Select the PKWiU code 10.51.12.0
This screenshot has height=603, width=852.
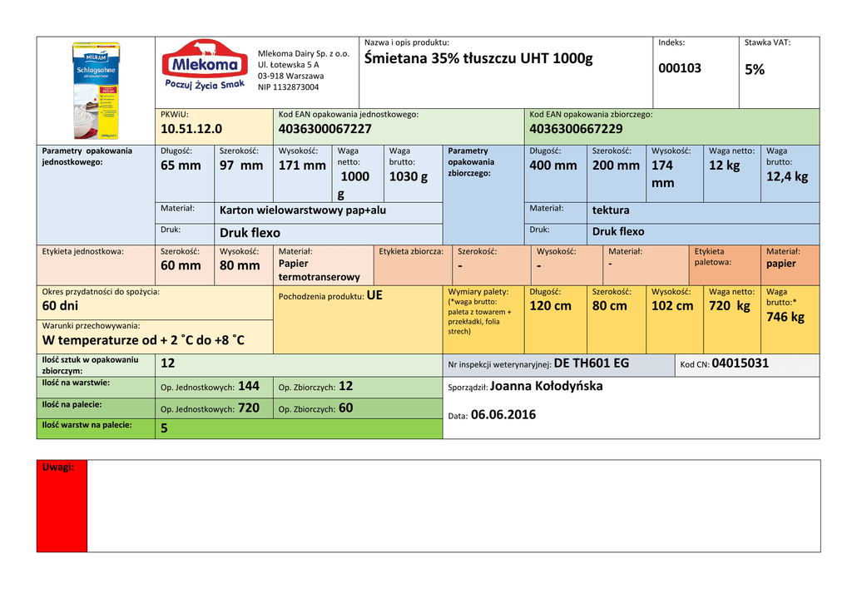191,129
